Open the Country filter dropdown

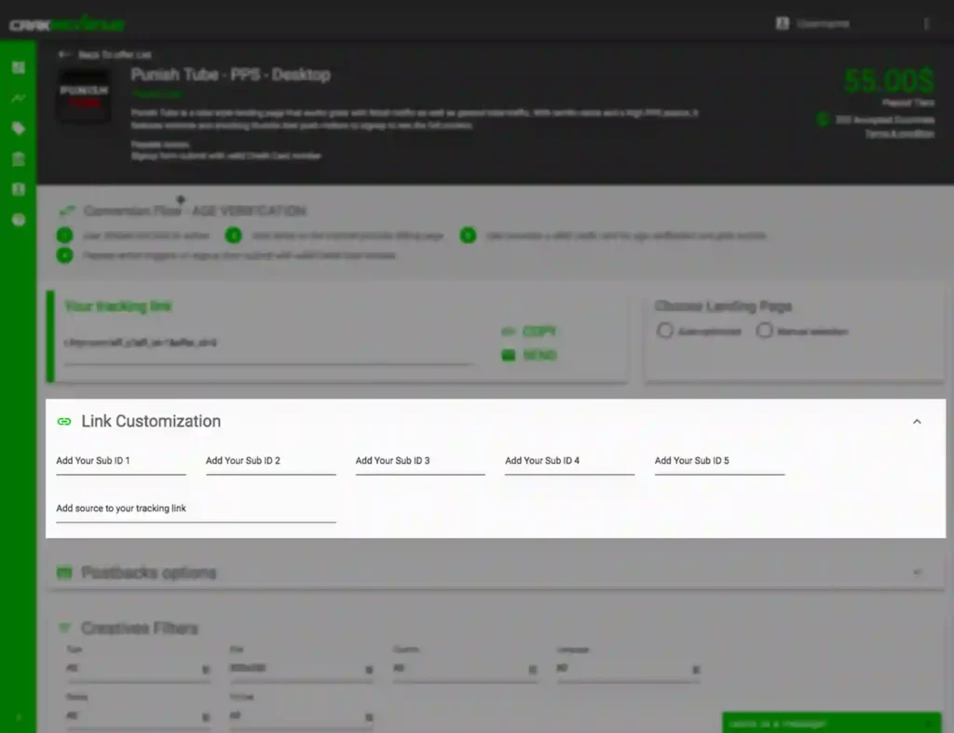point(466,669)
